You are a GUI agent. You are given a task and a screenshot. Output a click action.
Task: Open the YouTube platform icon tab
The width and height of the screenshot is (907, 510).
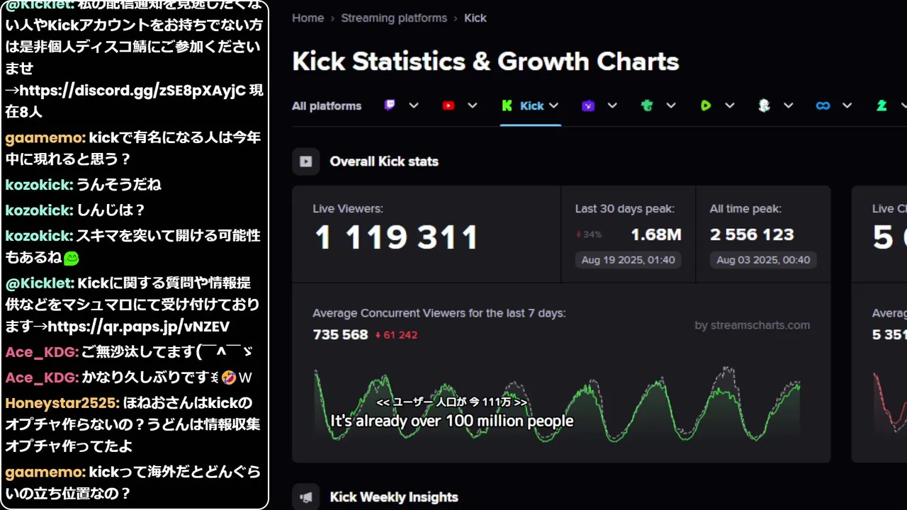tap(448, 106)
